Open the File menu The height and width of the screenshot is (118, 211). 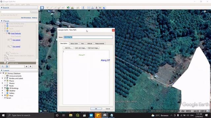point(3,4)
